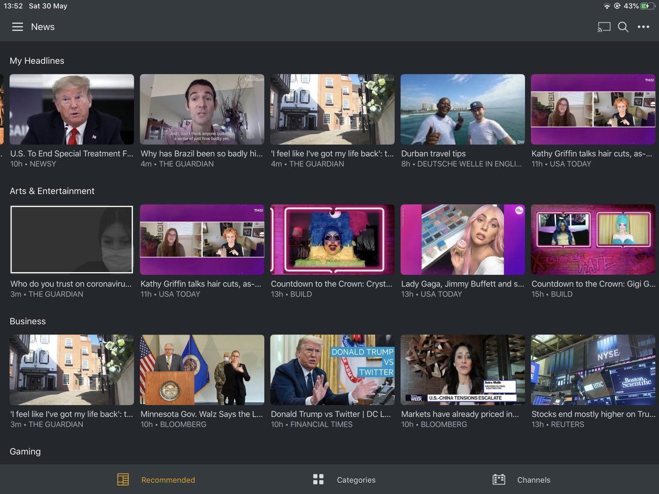Image resolution: width=659 pixels, height=494 pixels.
Task: Tap the Recommended tab icon
Action: (123, 480)
